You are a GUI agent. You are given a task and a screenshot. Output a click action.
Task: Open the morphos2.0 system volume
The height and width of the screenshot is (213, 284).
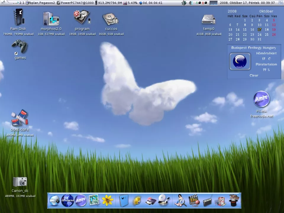click(x=51, y=18)
